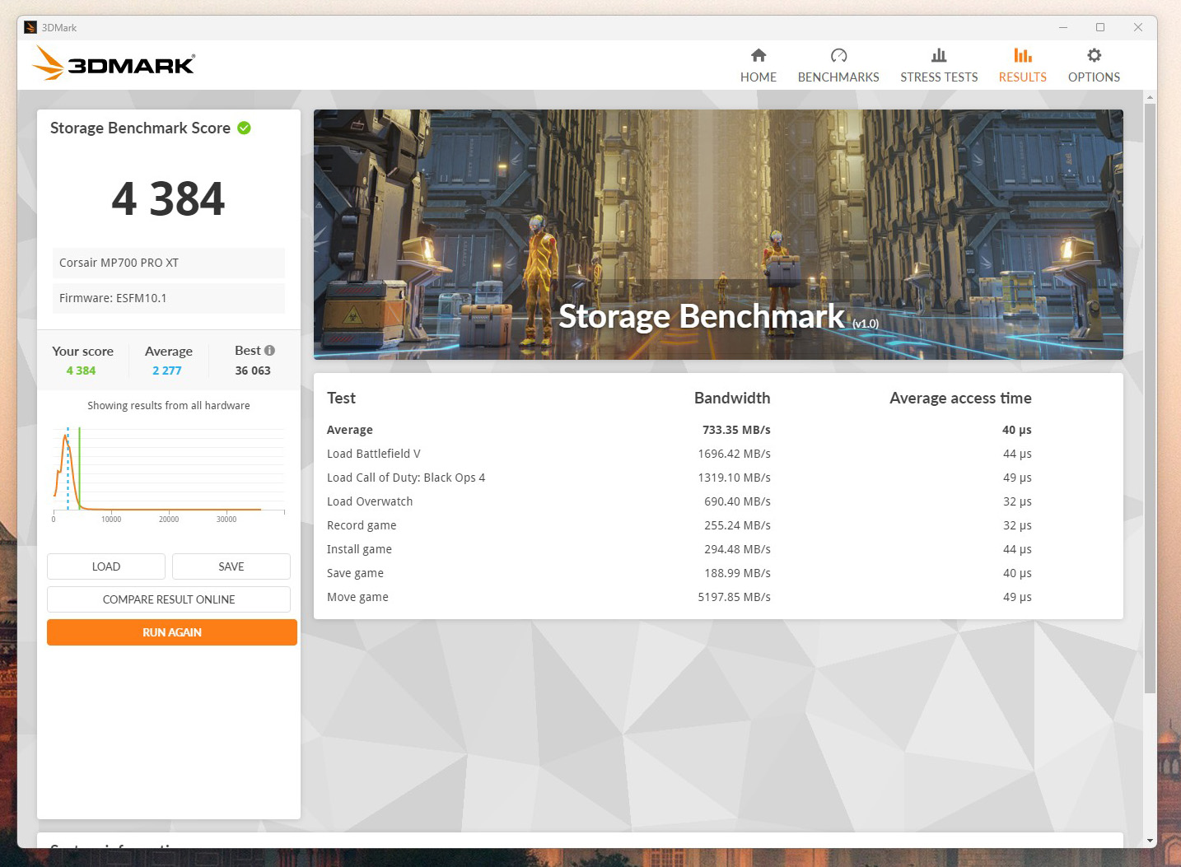The width and height of the screenshot is (1181, 867).
Task: Click the green validation checkmark icon
Action: (244, 128)
